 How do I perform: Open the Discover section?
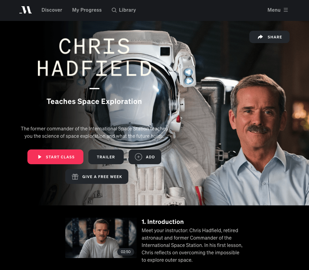(x=52, y=10)
